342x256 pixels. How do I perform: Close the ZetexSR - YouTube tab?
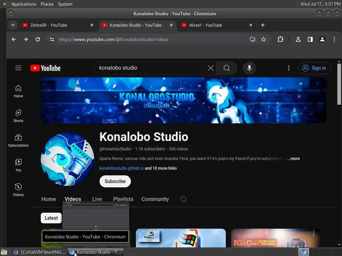click(x=92, y=25)
